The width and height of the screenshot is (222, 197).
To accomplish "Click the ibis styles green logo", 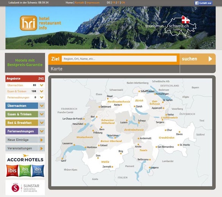I will (25, 171).
